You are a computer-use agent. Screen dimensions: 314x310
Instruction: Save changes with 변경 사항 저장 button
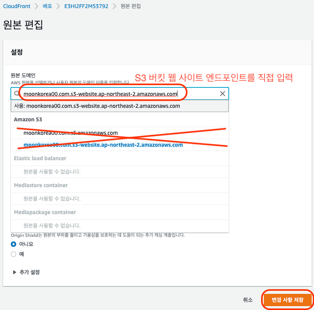pyautogui.click(x=287, y=300)
